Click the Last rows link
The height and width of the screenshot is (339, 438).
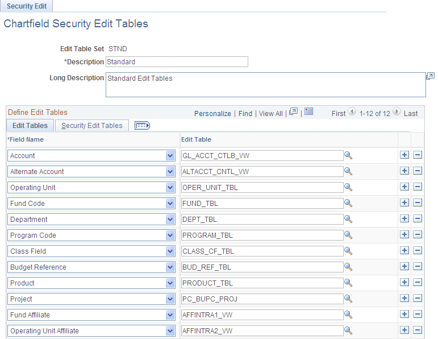pos(411,114)
